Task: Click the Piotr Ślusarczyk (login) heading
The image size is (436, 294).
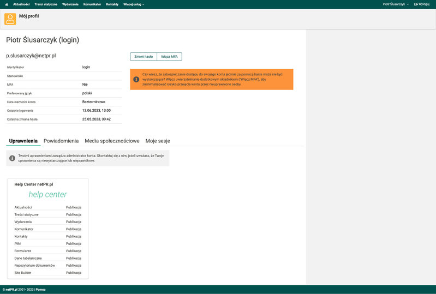Action: coord(43,40)
